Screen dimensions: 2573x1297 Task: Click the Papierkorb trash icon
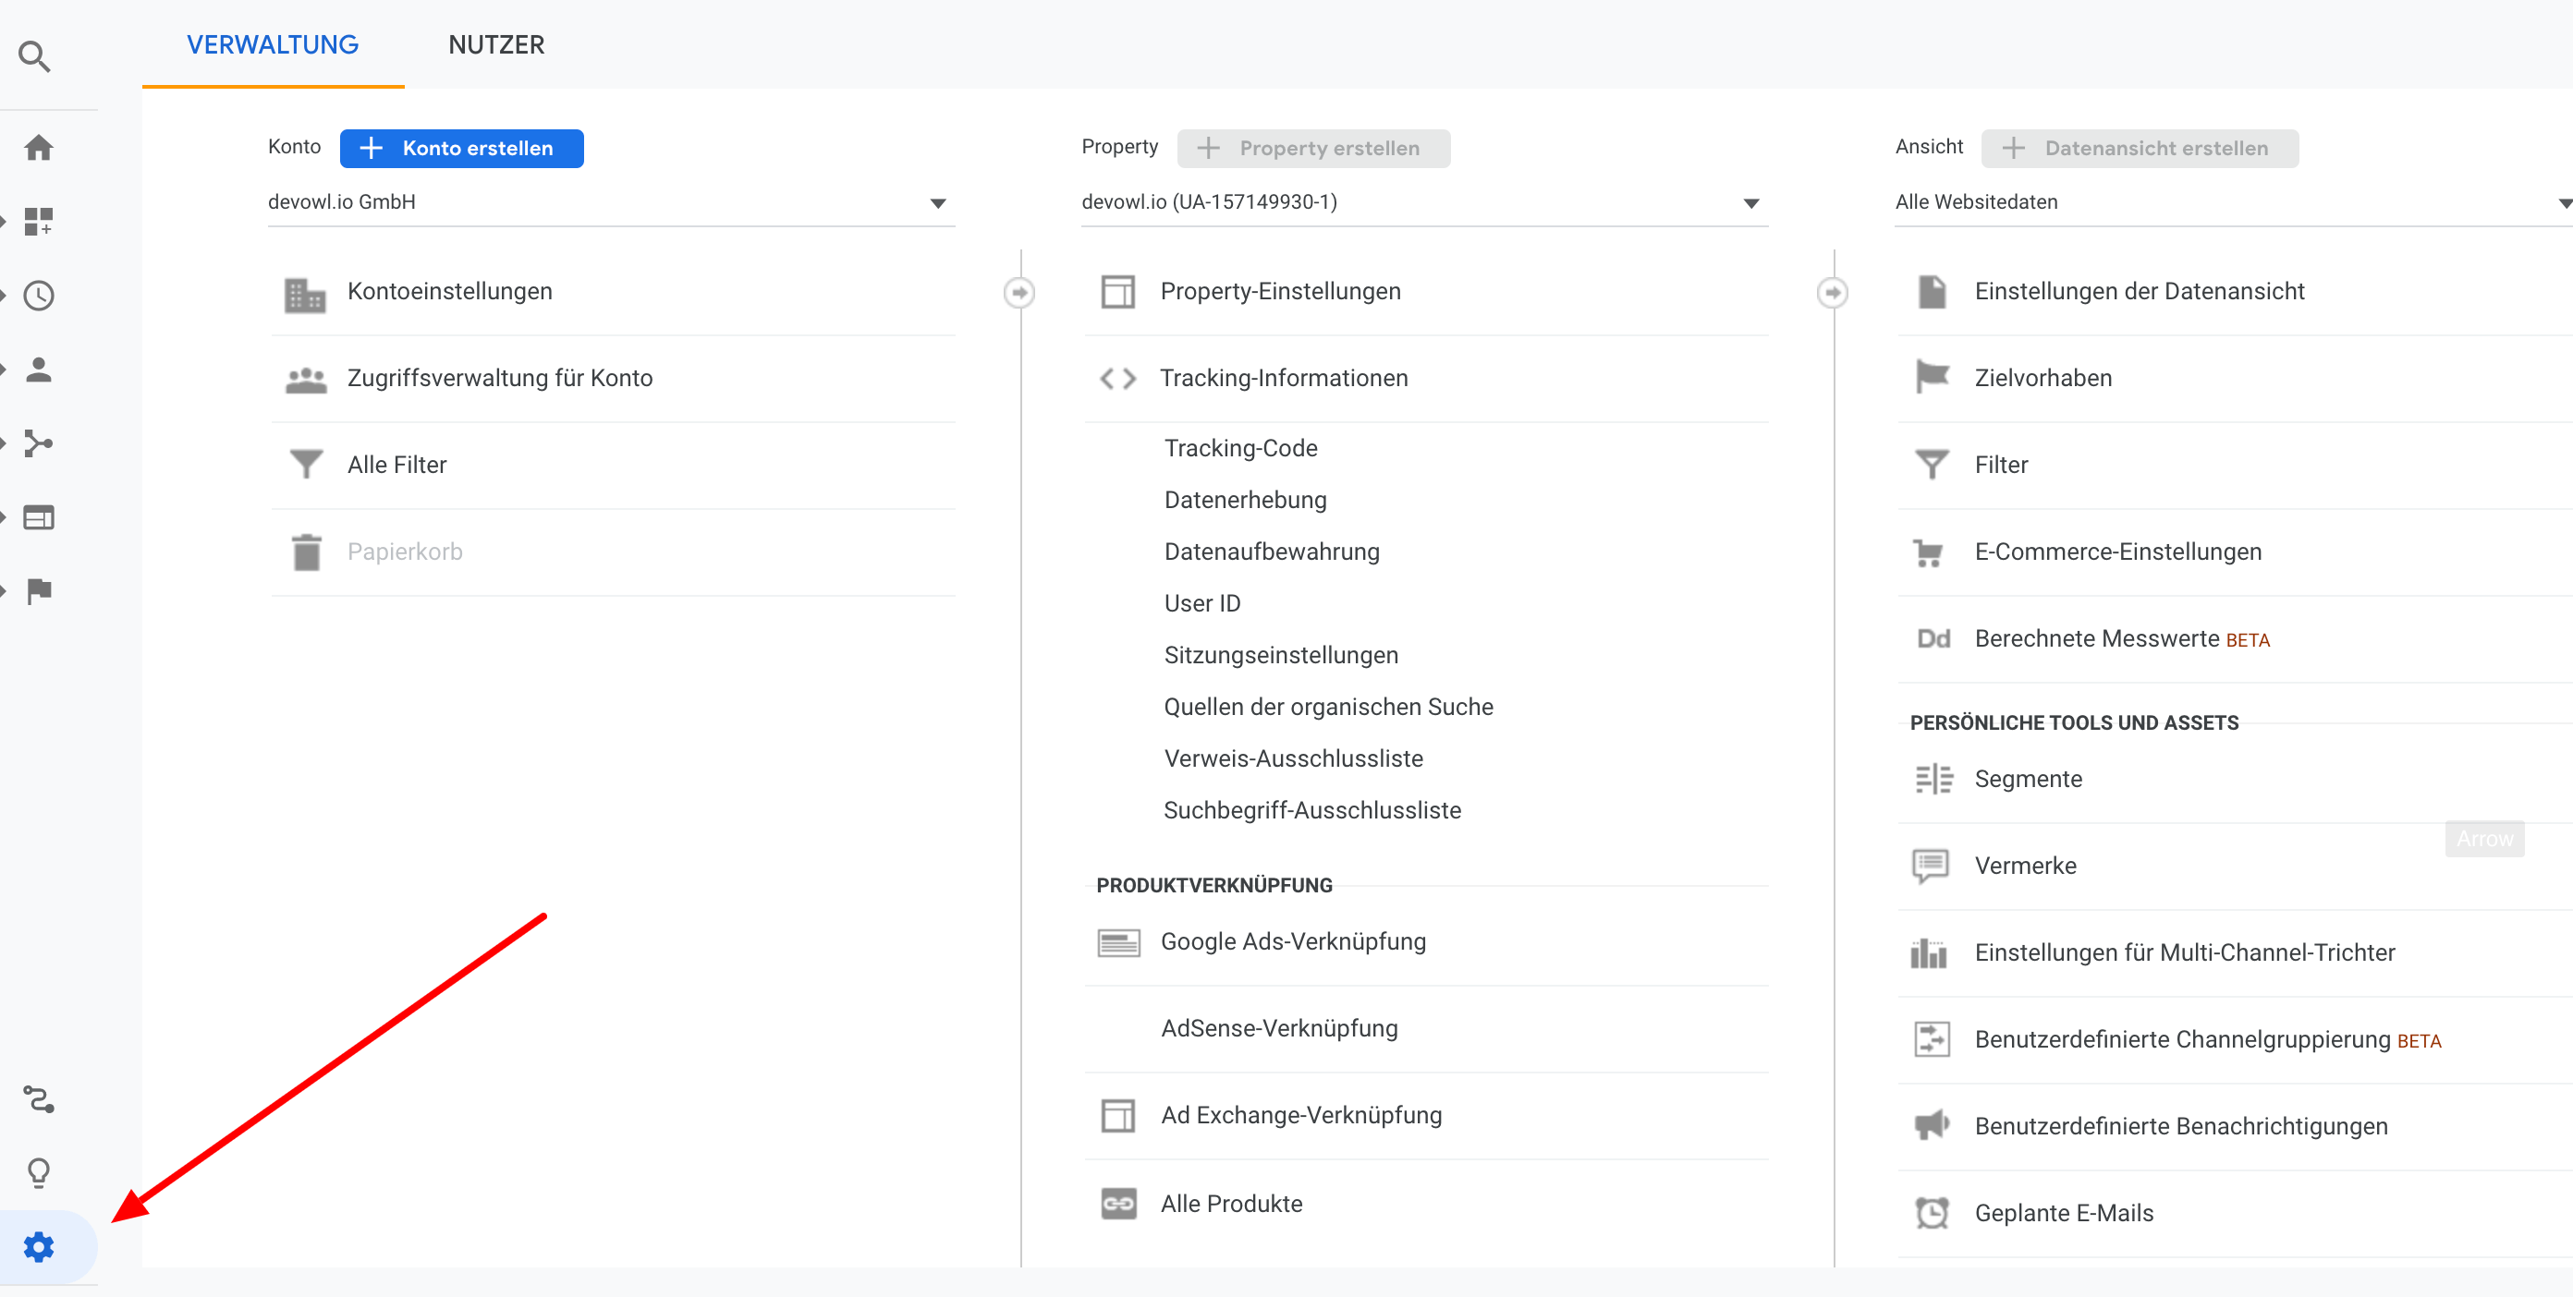(x=306, y=551)
